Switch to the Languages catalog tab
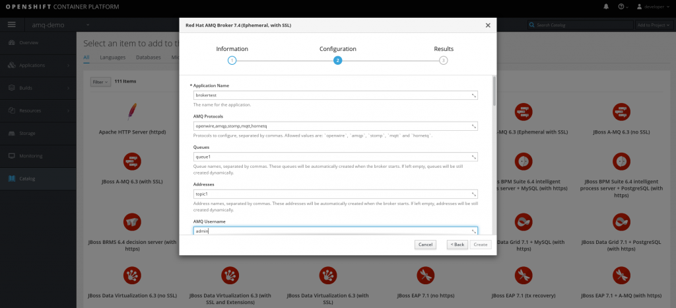 coord(112,58)
